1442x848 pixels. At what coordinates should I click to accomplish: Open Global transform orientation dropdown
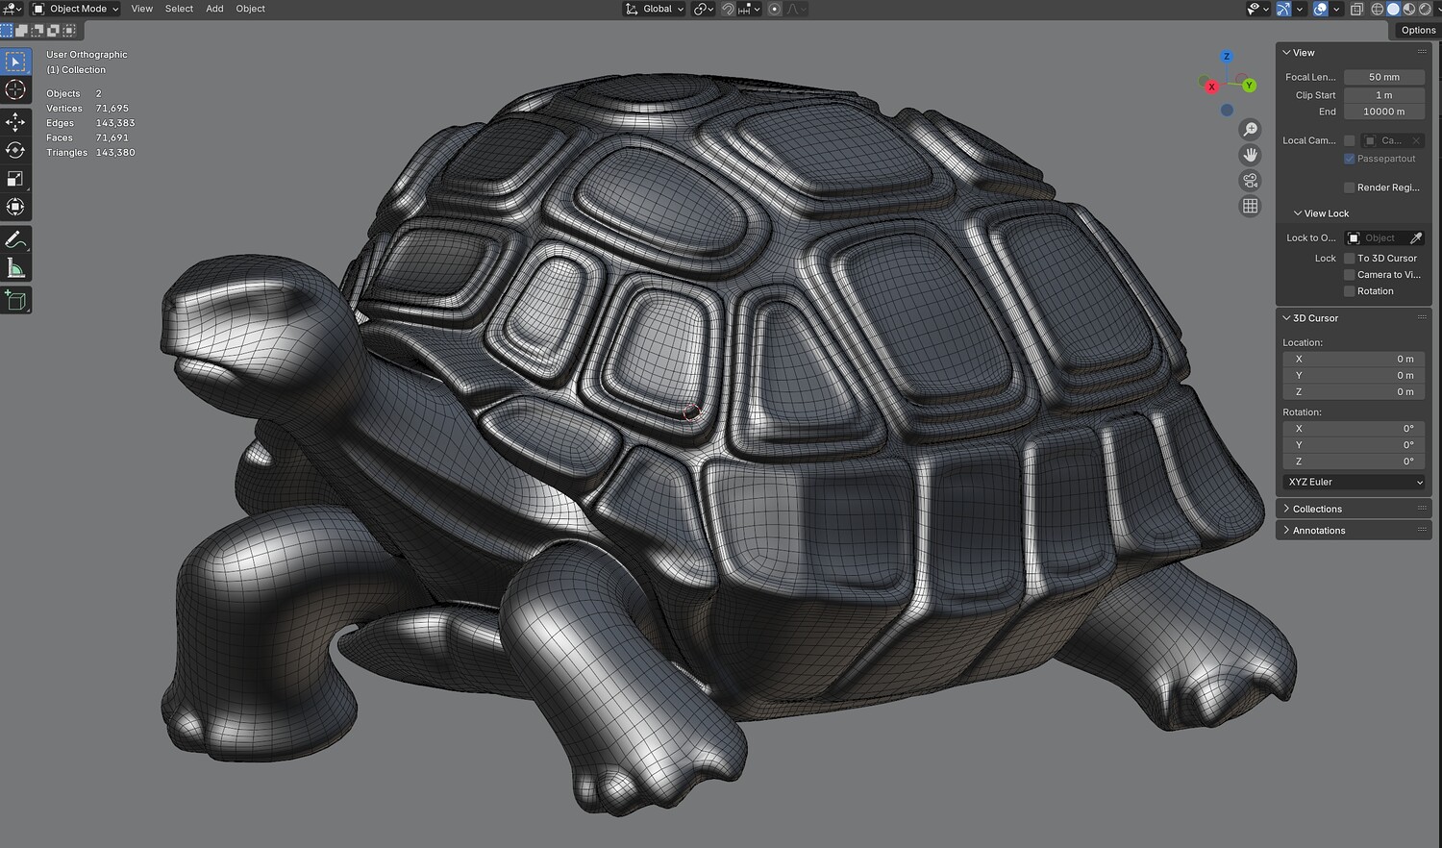coord(655,9)
